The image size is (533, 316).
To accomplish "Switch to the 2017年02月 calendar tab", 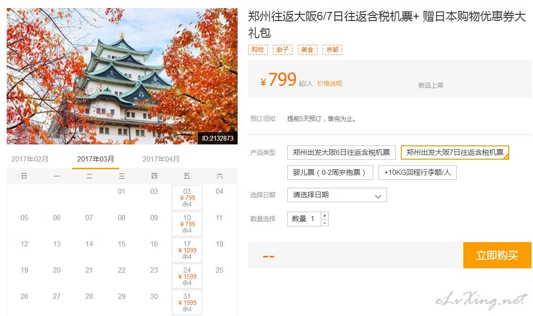I will [30, 159].
